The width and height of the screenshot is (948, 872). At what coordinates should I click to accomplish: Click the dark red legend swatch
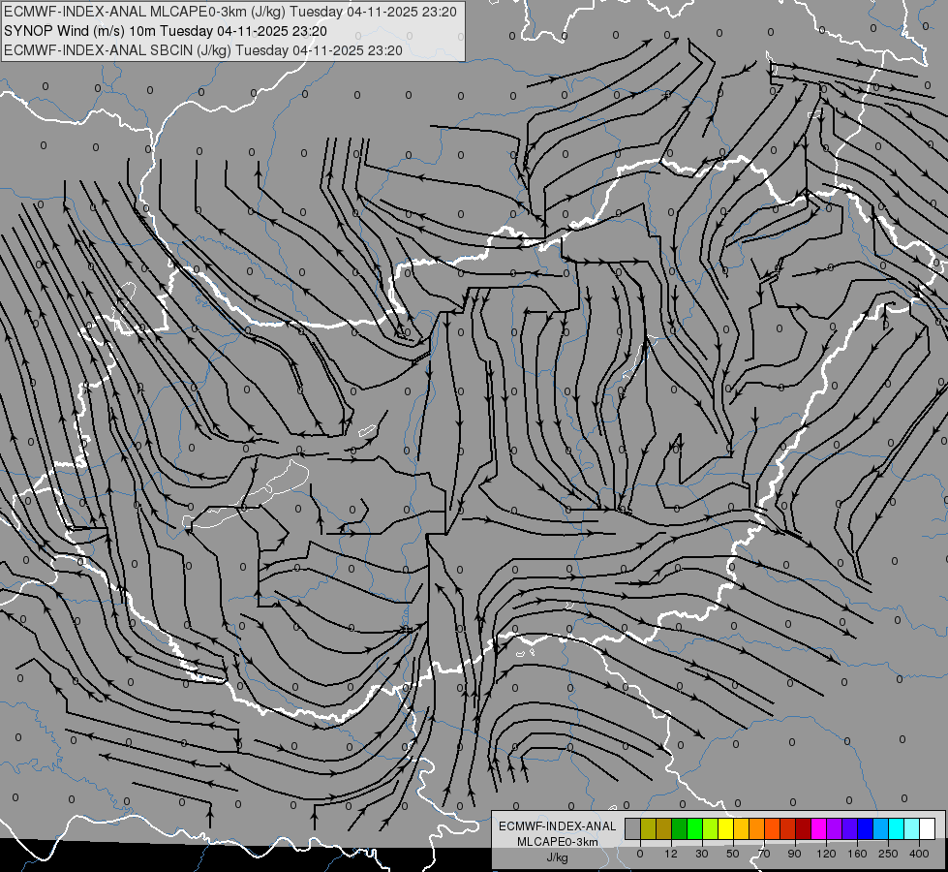803,829
